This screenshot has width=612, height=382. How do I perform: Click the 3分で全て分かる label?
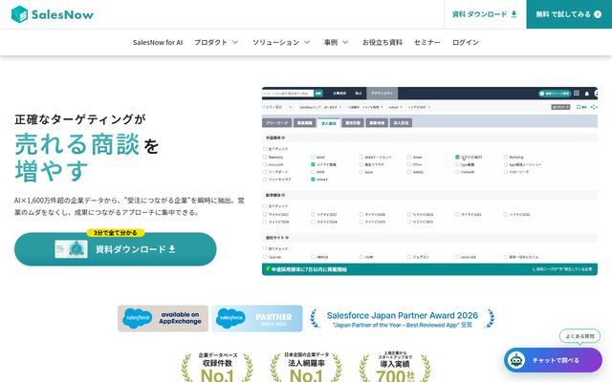coord(115,233)
